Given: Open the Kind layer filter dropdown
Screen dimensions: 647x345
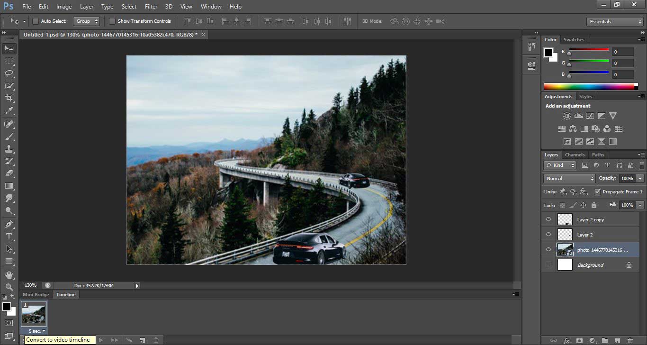Looking at the screenshot, I should 560,165.
